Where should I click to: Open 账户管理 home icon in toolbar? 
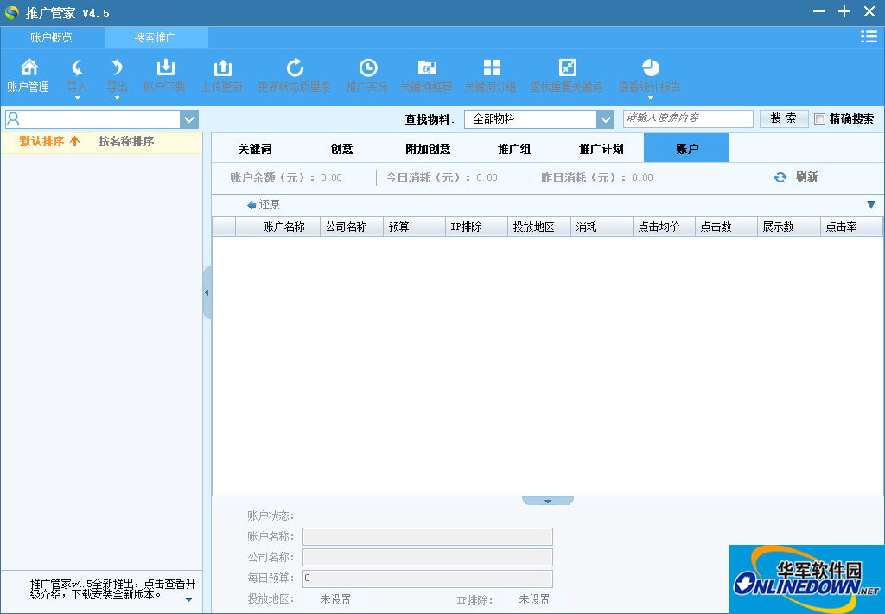point(29,67)
